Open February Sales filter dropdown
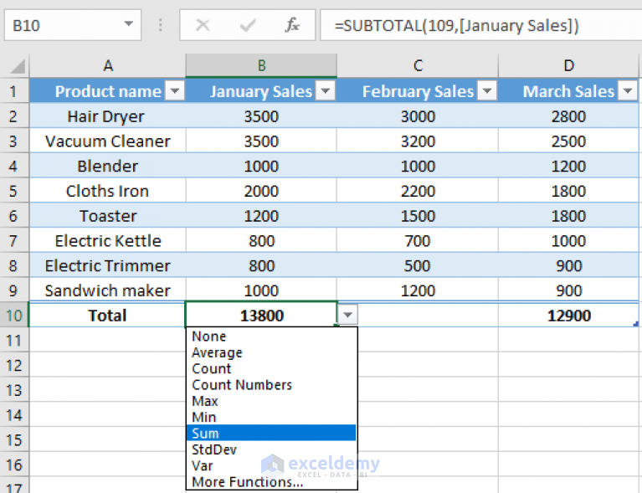 487,91
